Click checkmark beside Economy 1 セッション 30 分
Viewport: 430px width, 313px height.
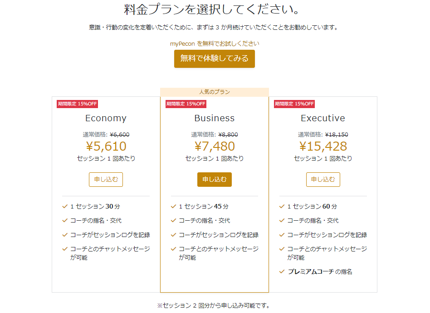(x=65, y=206)
